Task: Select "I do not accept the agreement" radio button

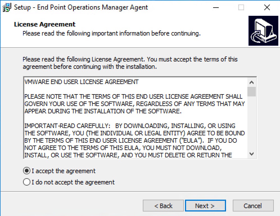Action: pos(27,182)
